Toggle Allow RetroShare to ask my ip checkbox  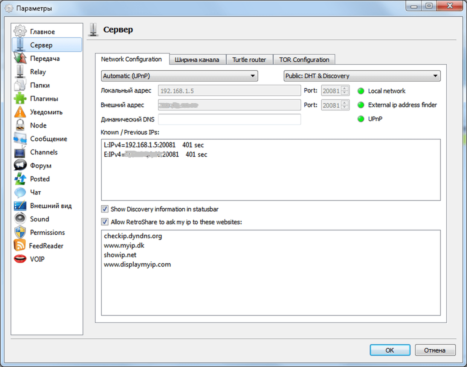[105, 222]
